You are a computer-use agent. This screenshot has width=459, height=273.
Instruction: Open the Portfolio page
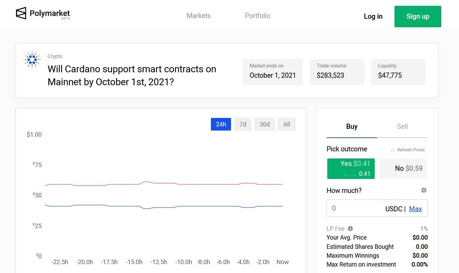tap(257, 16)
